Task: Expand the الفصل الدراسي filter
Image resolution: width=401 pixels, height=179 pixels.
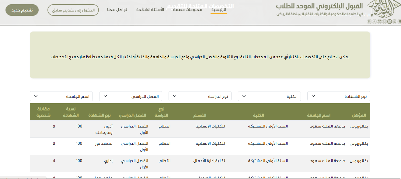Action: point(131,96)
